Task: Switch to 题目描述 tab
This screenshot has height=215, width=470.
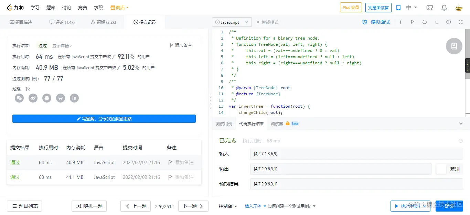Action: point(21,22)
